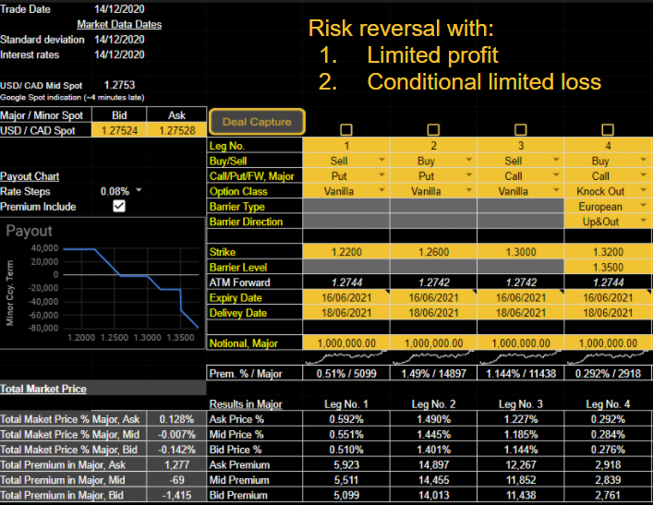This screenshot has width=653, height=505.
Task: Select Leg 4 Barrier Level cell 1.3500
Action: 607,267
